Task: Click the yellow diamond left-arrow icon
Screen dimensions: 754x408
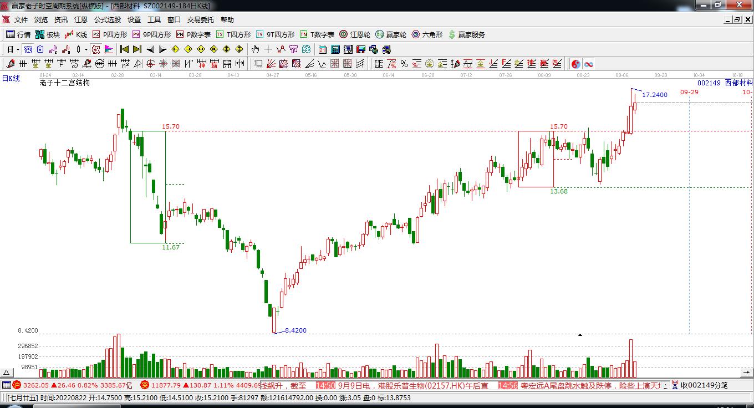Action: 175,49
